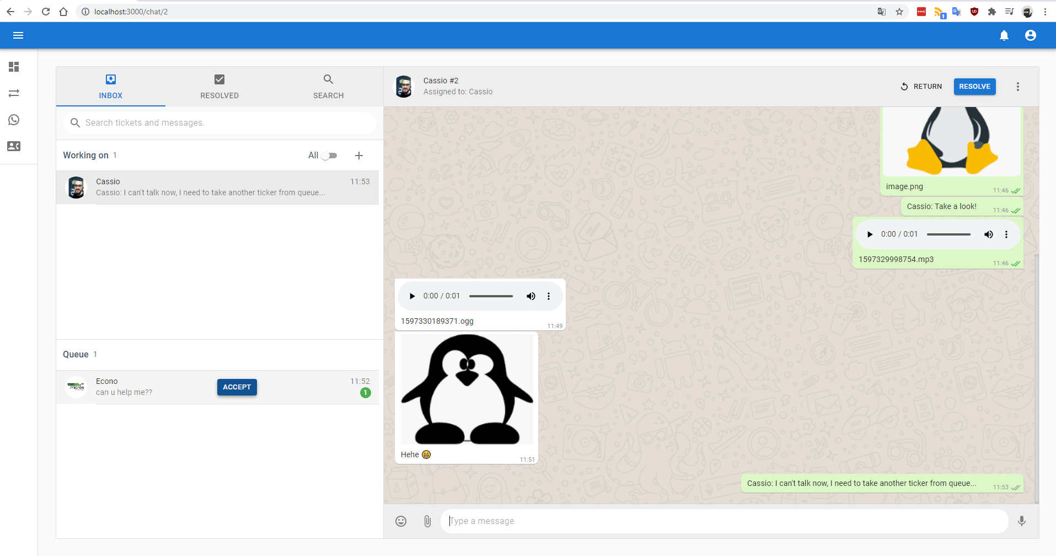Image resolution: width=1056 pixels, height=556 pixels.
Task: Open ticket options menu next to Resolve
Action: 1017,87
